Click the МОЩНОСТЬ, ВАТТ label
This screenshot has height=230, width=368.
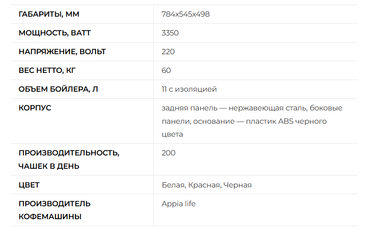click(x=55, y=33)
